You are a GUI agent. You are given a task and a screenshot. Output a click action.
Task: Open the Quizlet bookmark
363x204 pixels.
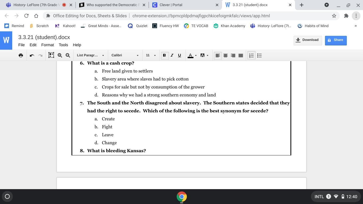coord(138,26)
